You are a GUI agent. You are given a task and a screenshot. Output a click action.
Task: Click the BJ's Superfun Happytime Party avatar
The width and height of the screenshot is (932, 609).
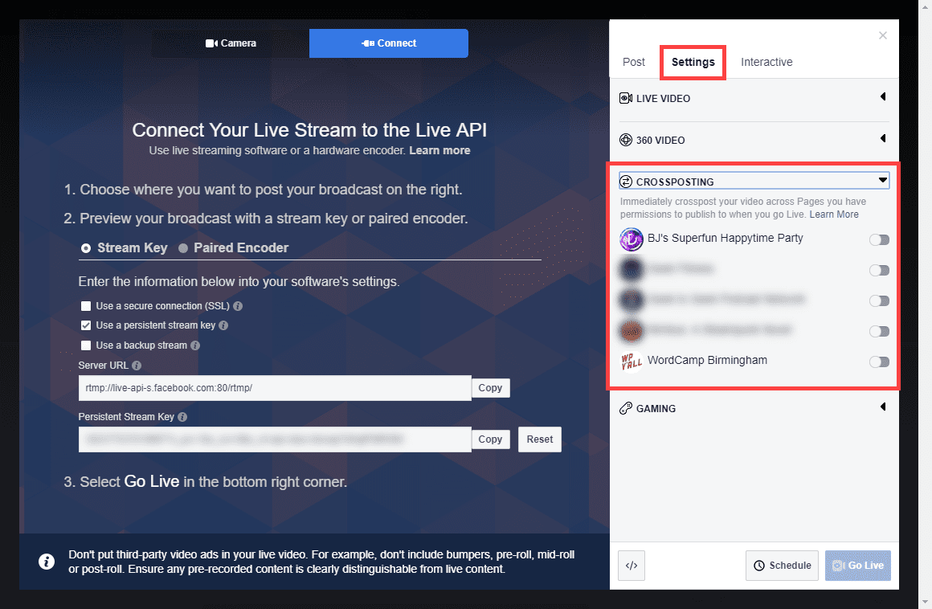(x=632, y=239)
